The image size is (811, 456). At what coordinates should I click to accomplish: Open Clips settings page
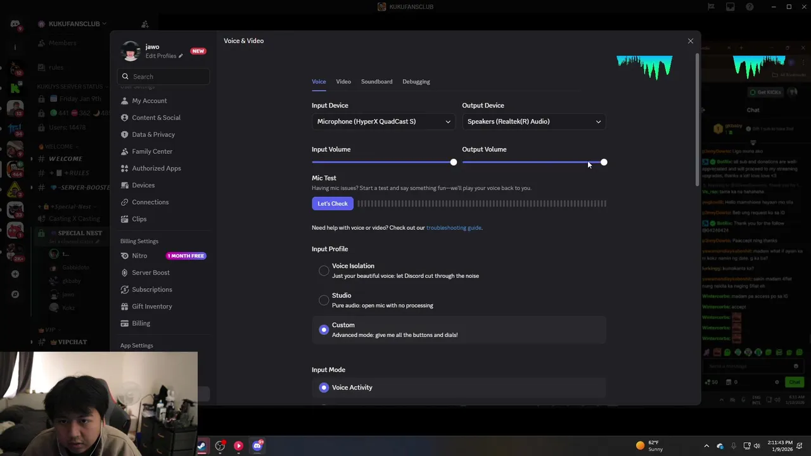139,219
